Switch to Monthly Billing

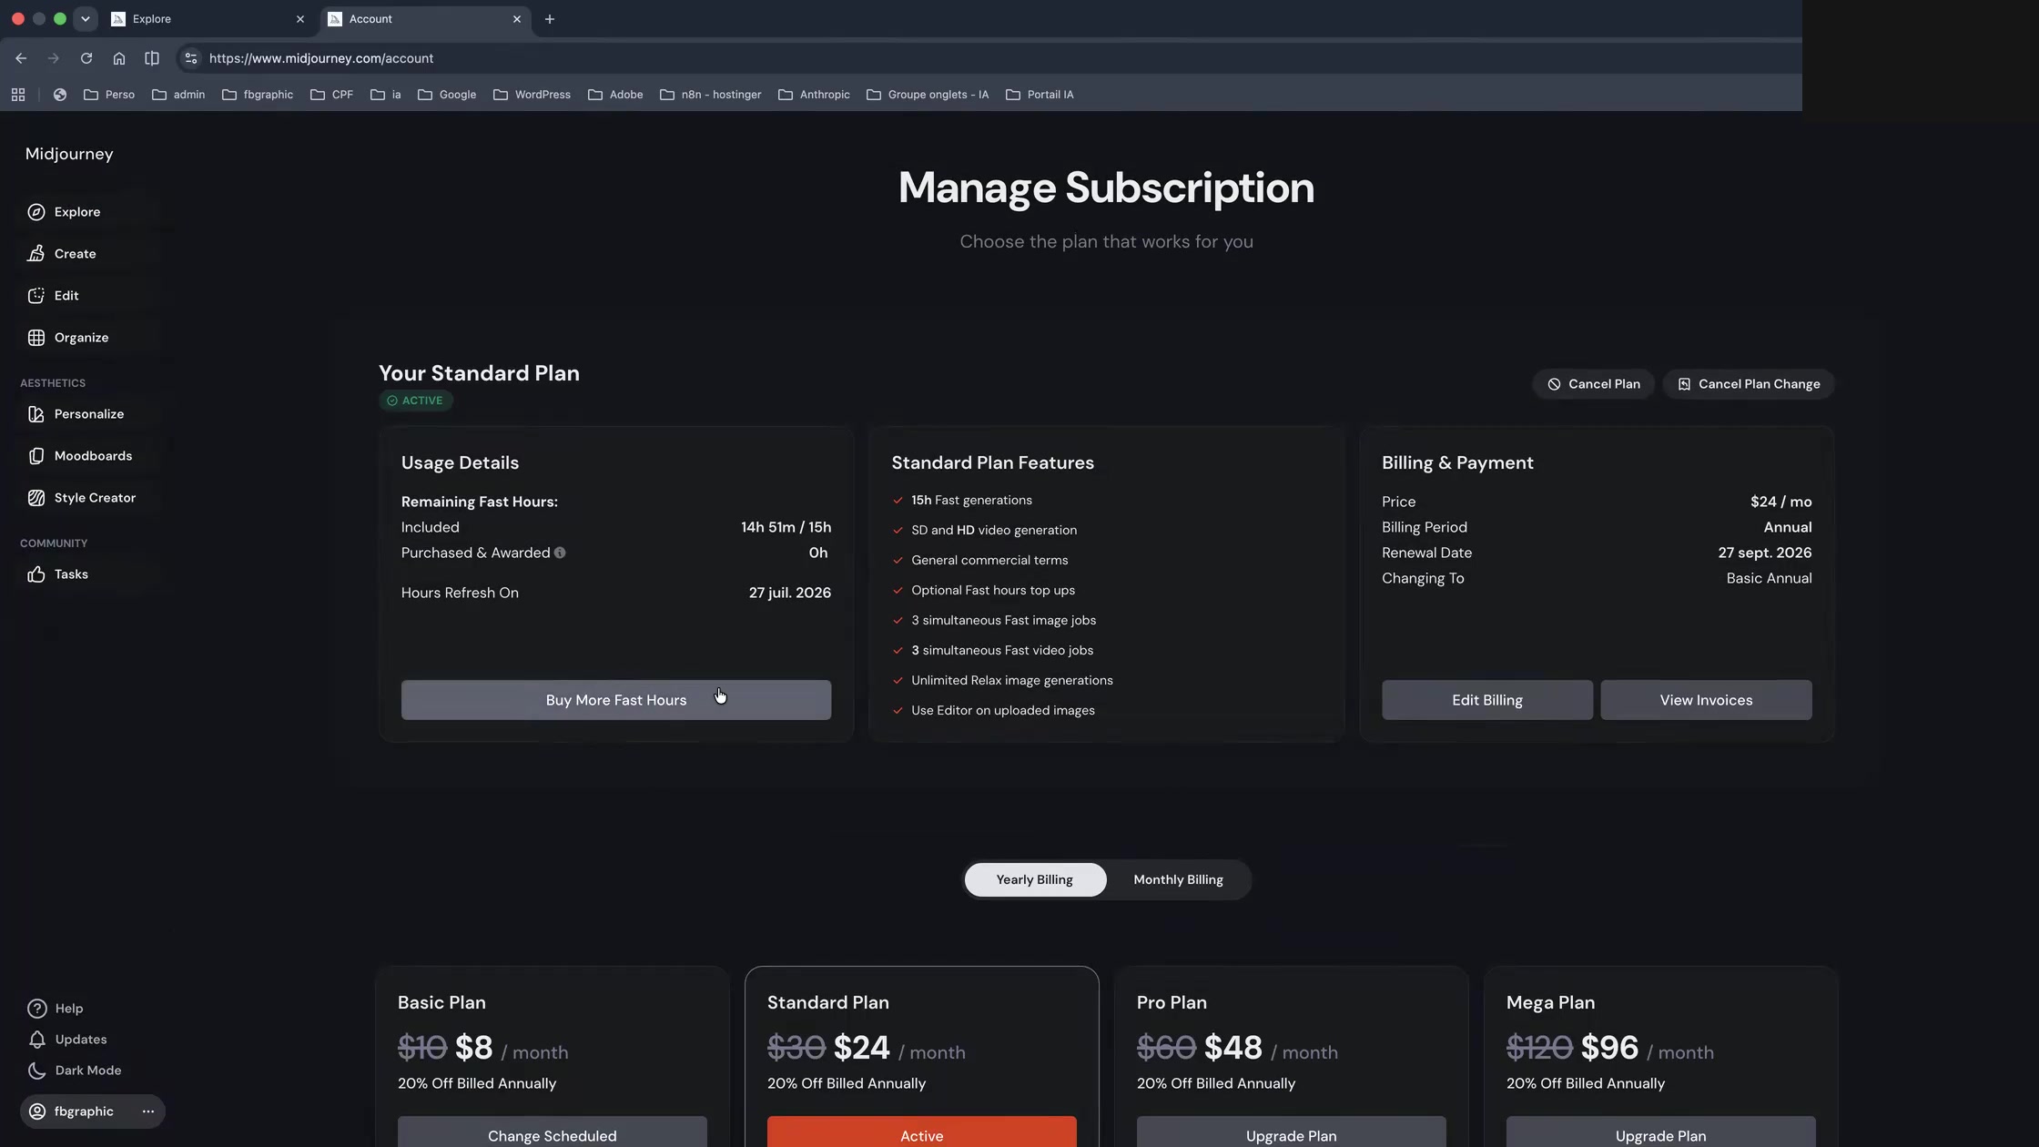coord(1178,879)
